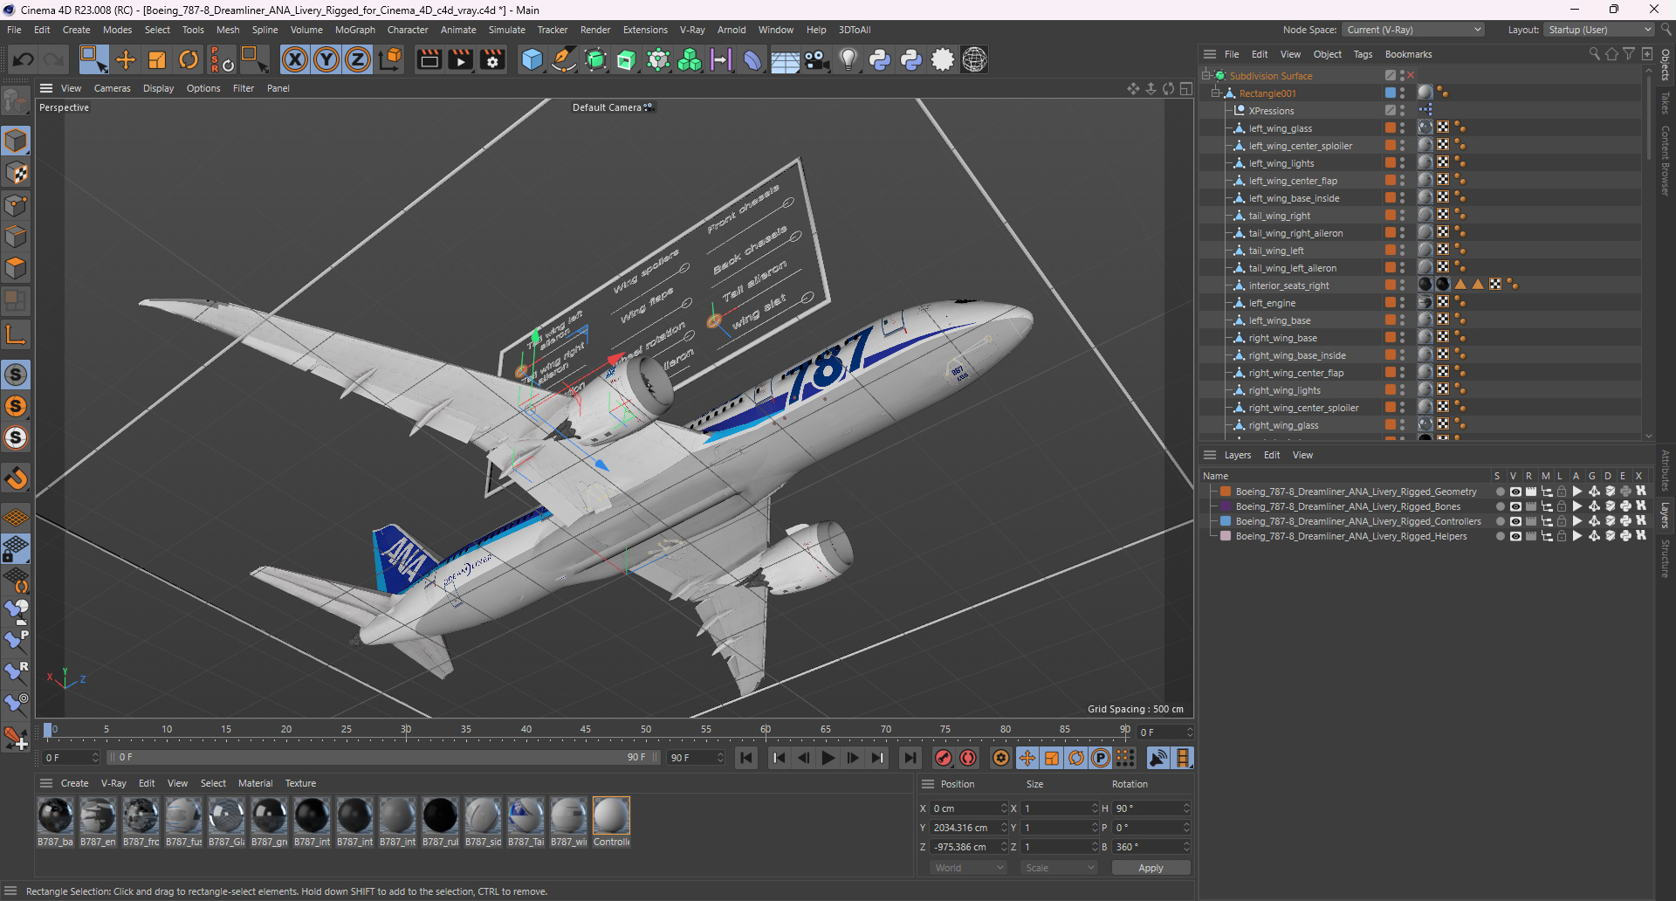Image resolution: width=1676 pixels, height=901 pixels.
Task: Select the interior_seats_right object row
Action: coord(1288,285)
